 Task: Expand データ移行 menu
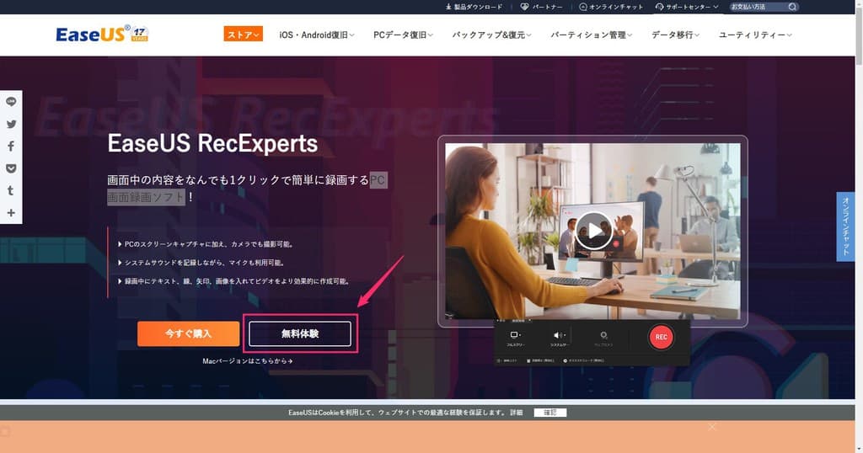tap(675, 35)
